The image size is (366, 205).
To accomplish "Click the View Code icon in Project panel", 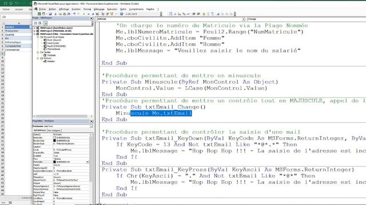I will pyautogui.click(x=35, y=23).
